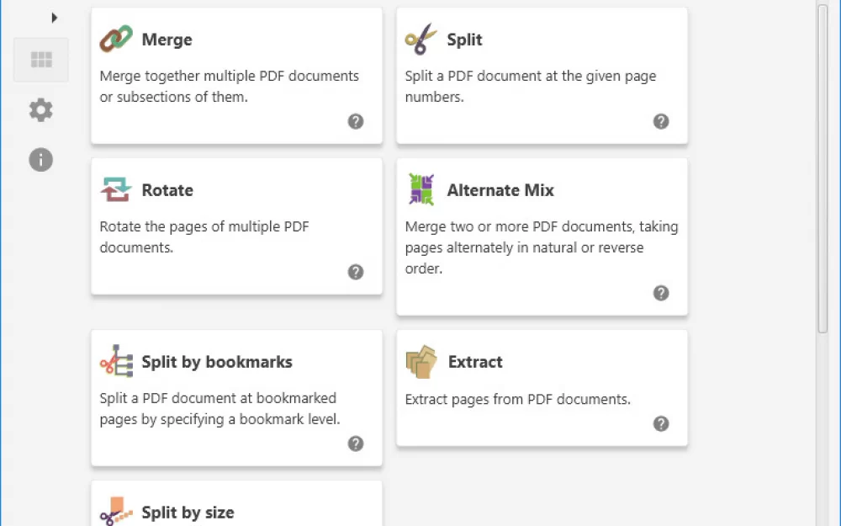The width and height of the screenshot is (841, 526).
Task: Open the Merge tool via chain icon
Action: point(116,39)
